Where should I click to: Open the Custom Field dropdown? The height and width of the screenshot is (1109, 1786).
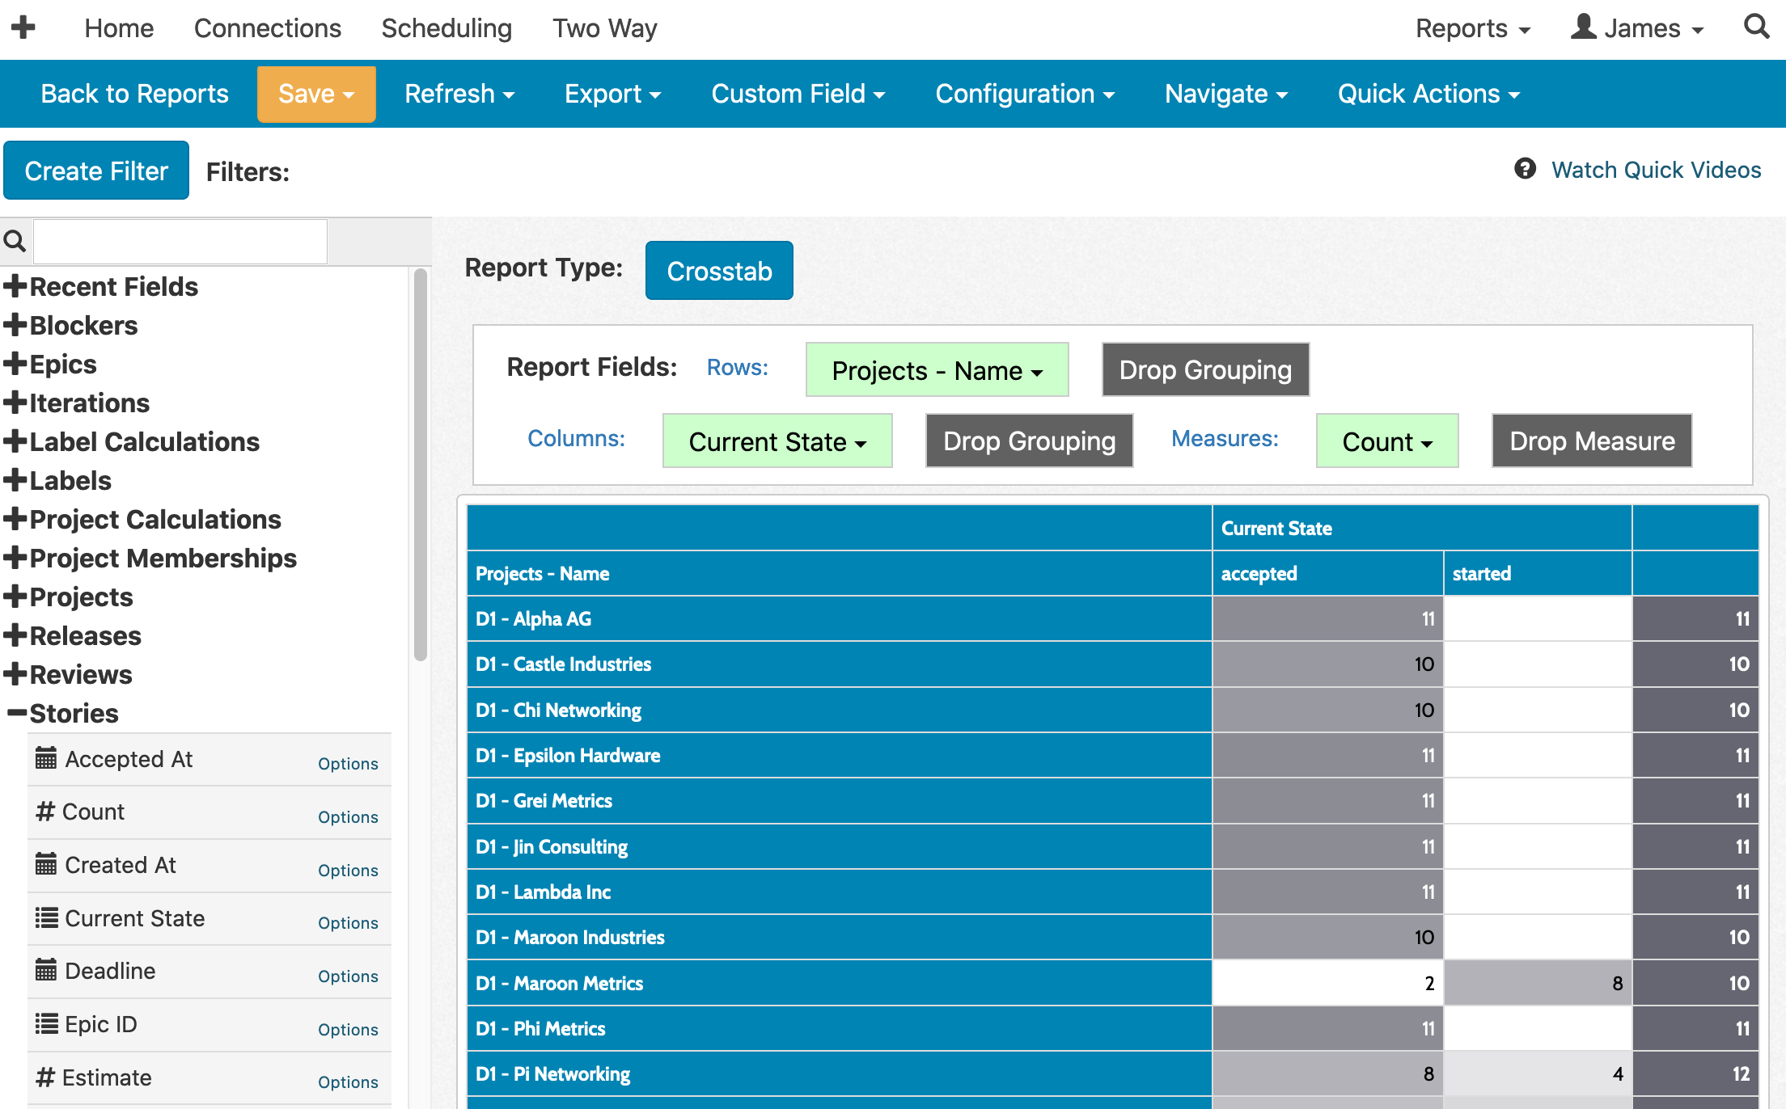pos(798,94)
